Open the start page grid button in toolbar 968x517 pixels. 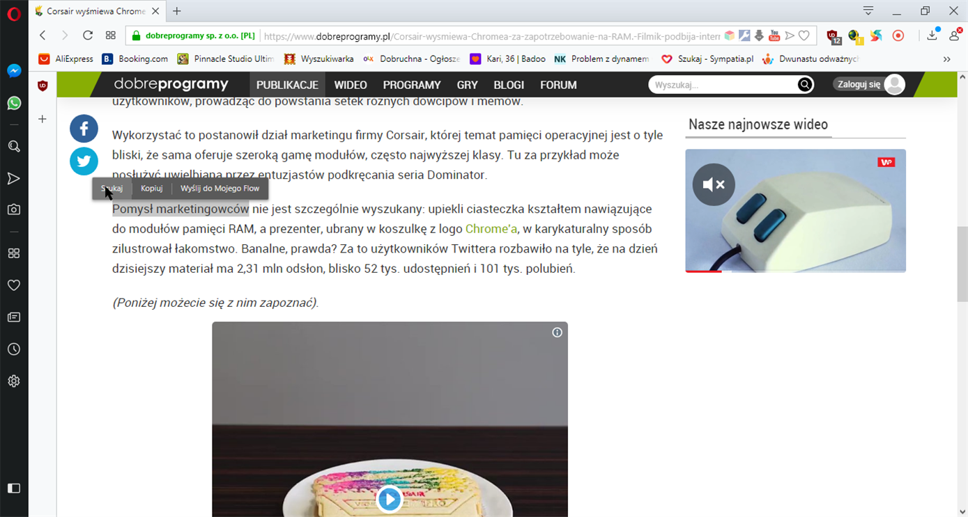pyautogui.click(x=111, y=35)
